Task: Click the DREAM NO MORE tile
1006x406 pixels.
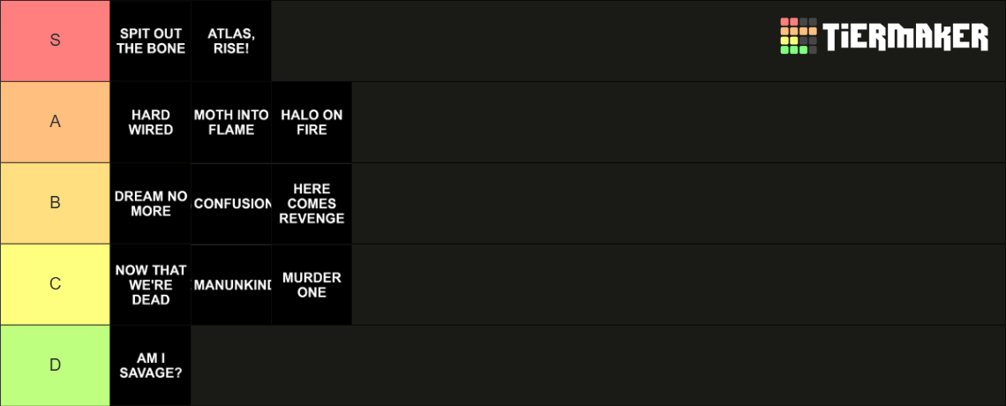Action: (151, 203)
